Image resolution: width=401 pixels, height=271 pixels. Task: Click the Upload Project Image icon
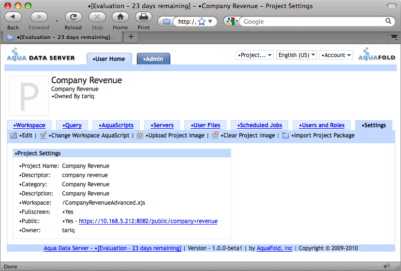140,135
